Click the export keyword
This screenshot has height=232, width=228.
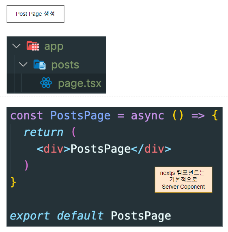[30, 216]
